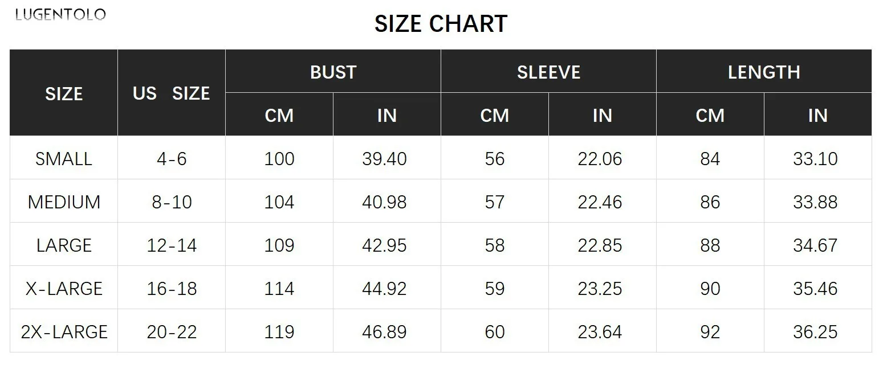Select the LENGTH column header
Screen dimensions: 883x365
[x=764, y=72]
